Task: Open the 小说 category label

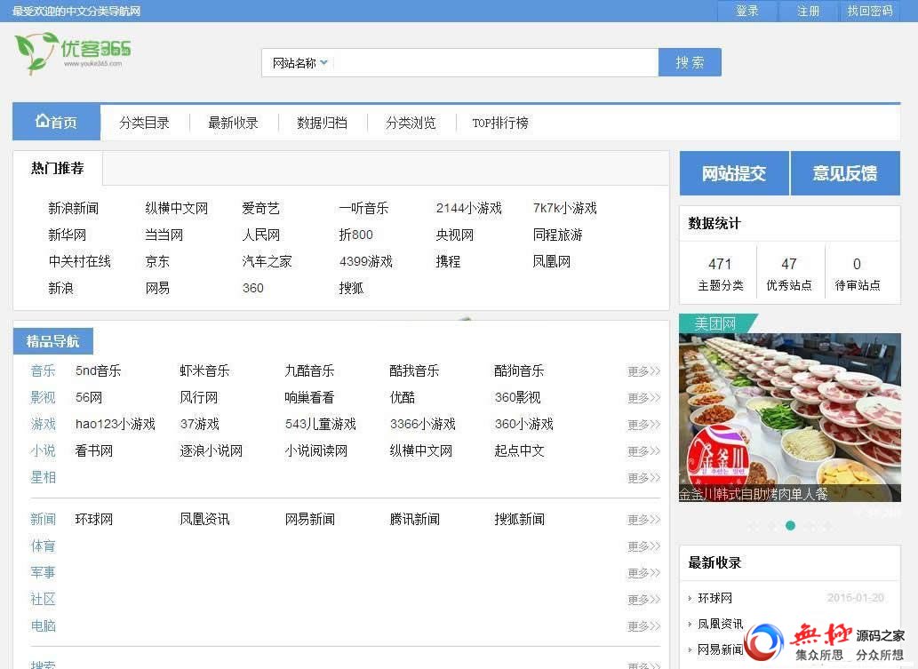Action: [43, 450]
